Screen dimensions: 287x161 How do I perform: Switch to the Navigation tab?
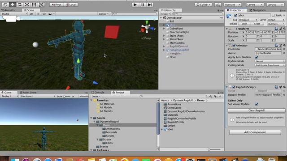coord(257,10)
